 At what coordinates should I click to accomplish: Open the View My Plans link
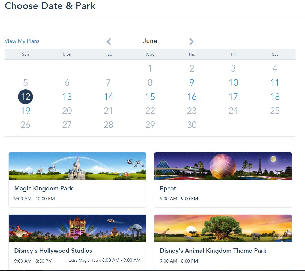click(x=22, y=41)
